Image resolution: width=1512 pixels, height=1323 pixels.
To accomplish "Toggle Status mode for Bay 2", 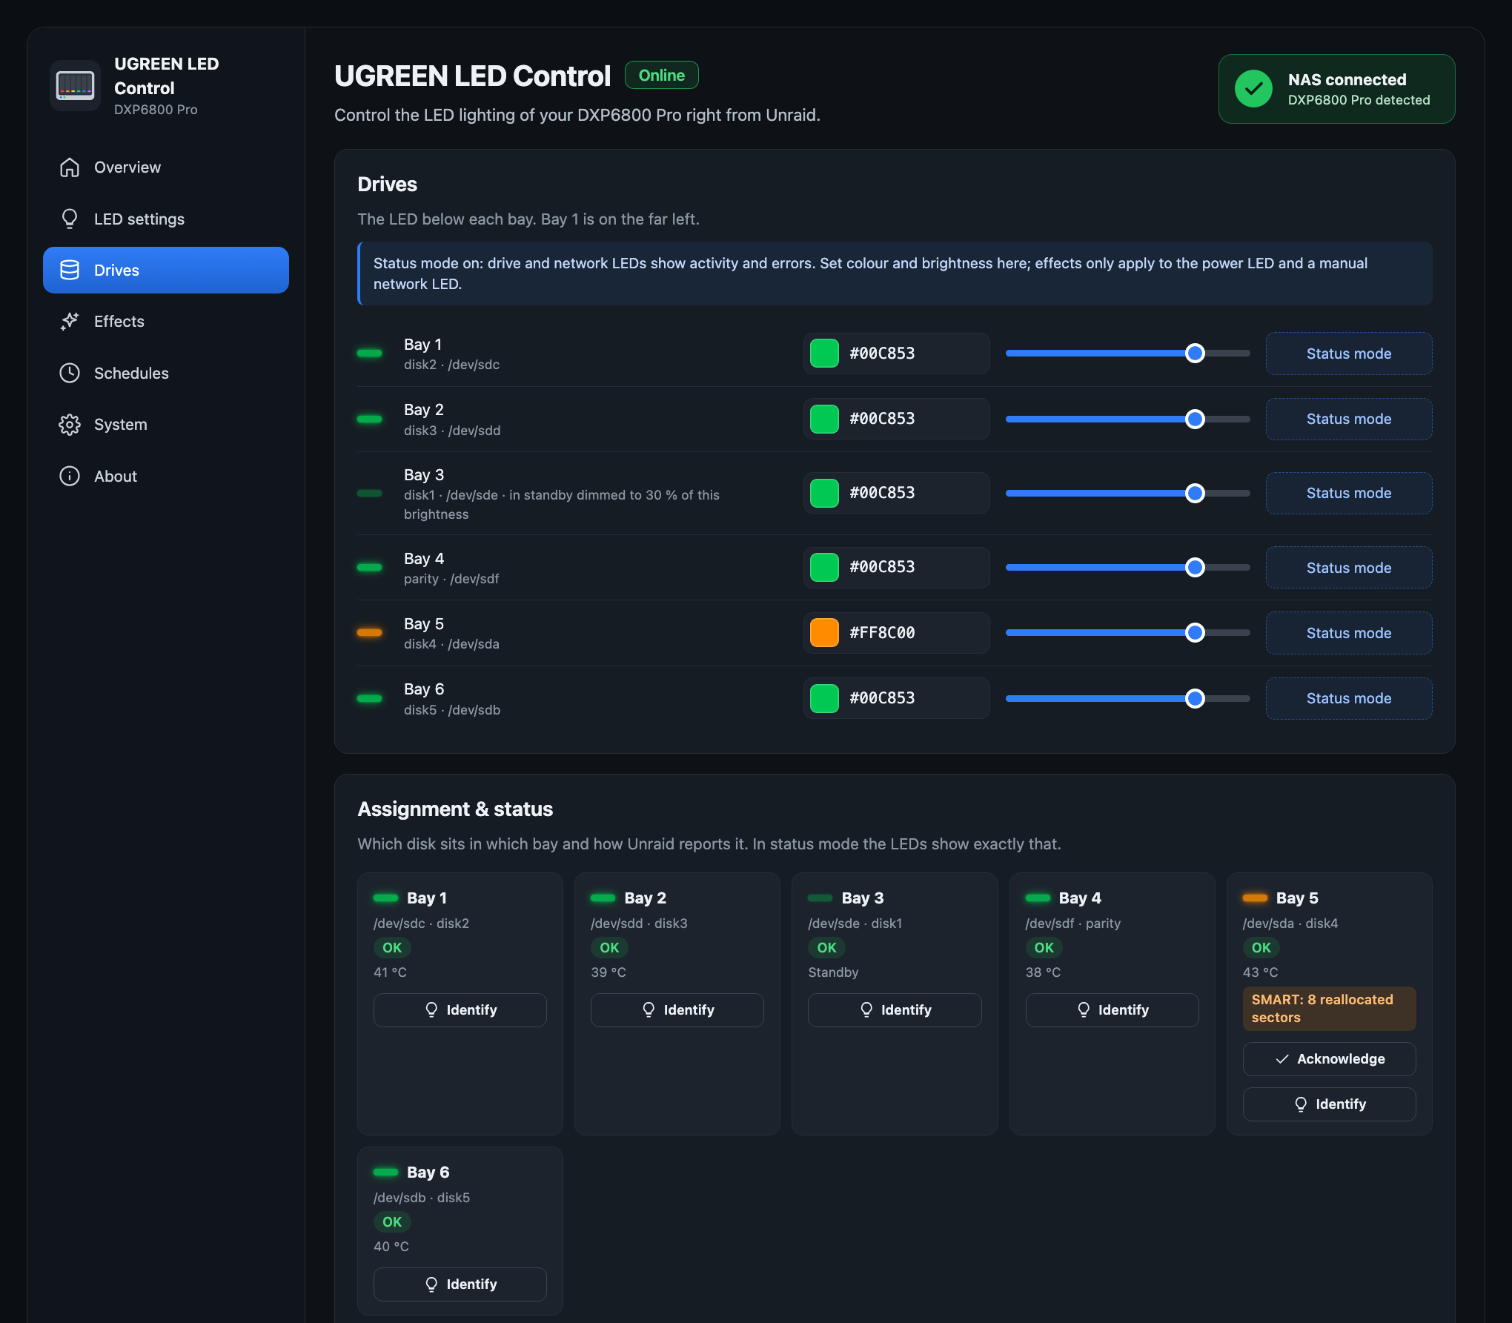I will [x=1349, y=419].
